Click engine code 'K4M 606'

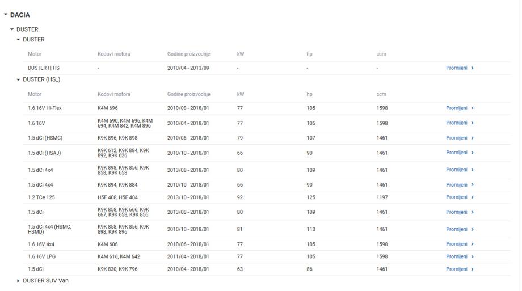coord(108,244)
